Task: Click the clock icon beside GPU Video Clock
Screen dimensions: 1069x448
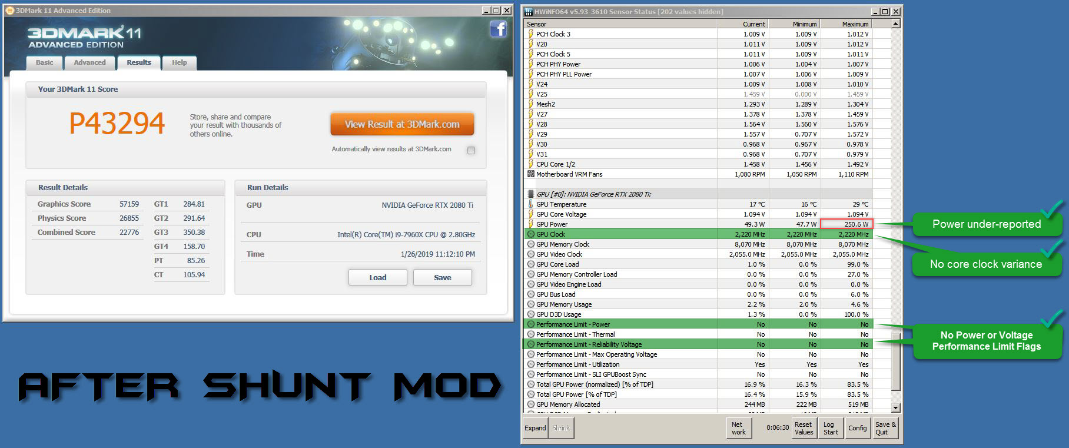Action: coord(531,254)
